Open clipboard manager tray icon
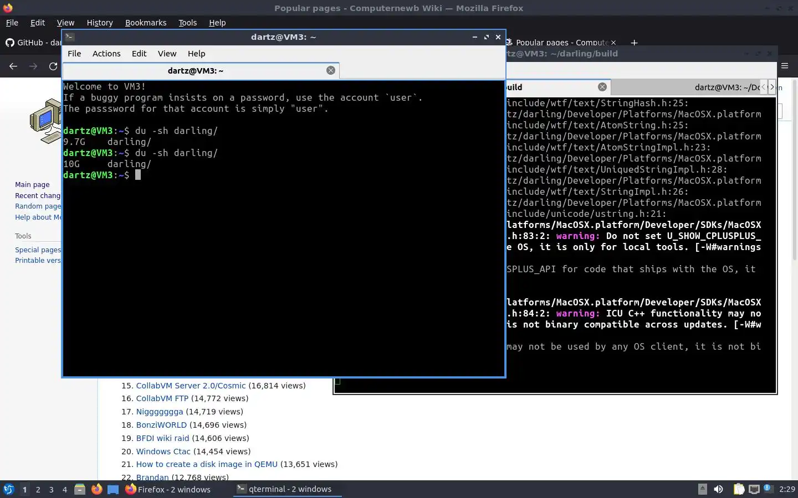The image size is (798, 498). (x=739, y=489)
